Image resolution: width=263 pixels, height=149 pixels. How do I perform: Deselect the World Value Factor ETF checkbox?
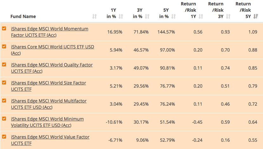point(4,137)
